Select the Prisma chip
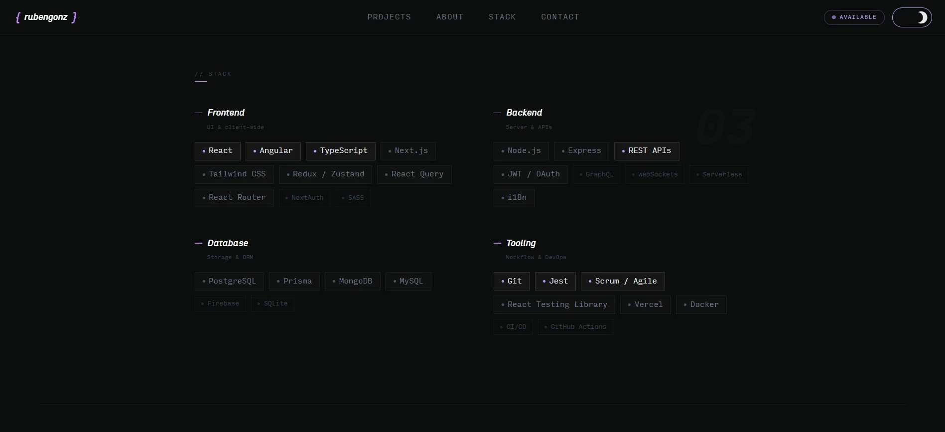 [294, 281]
